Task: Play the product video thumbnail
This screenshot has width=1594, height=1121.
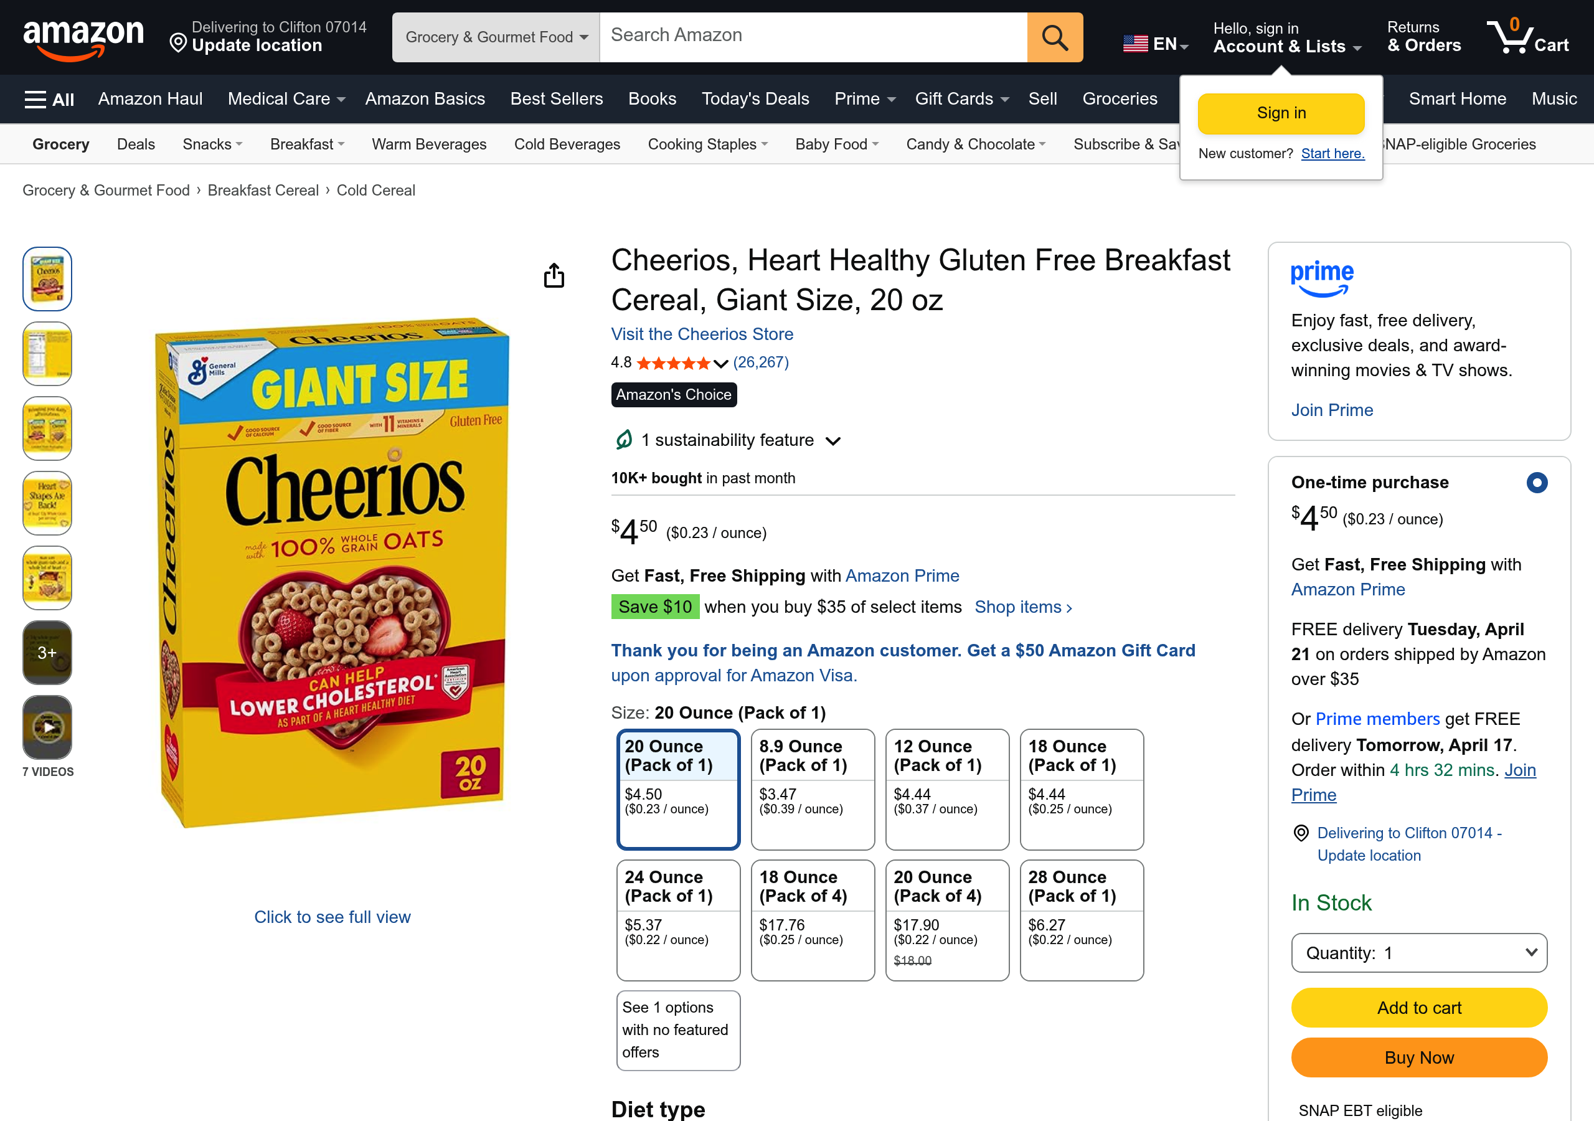Action: tap(47, 727)
